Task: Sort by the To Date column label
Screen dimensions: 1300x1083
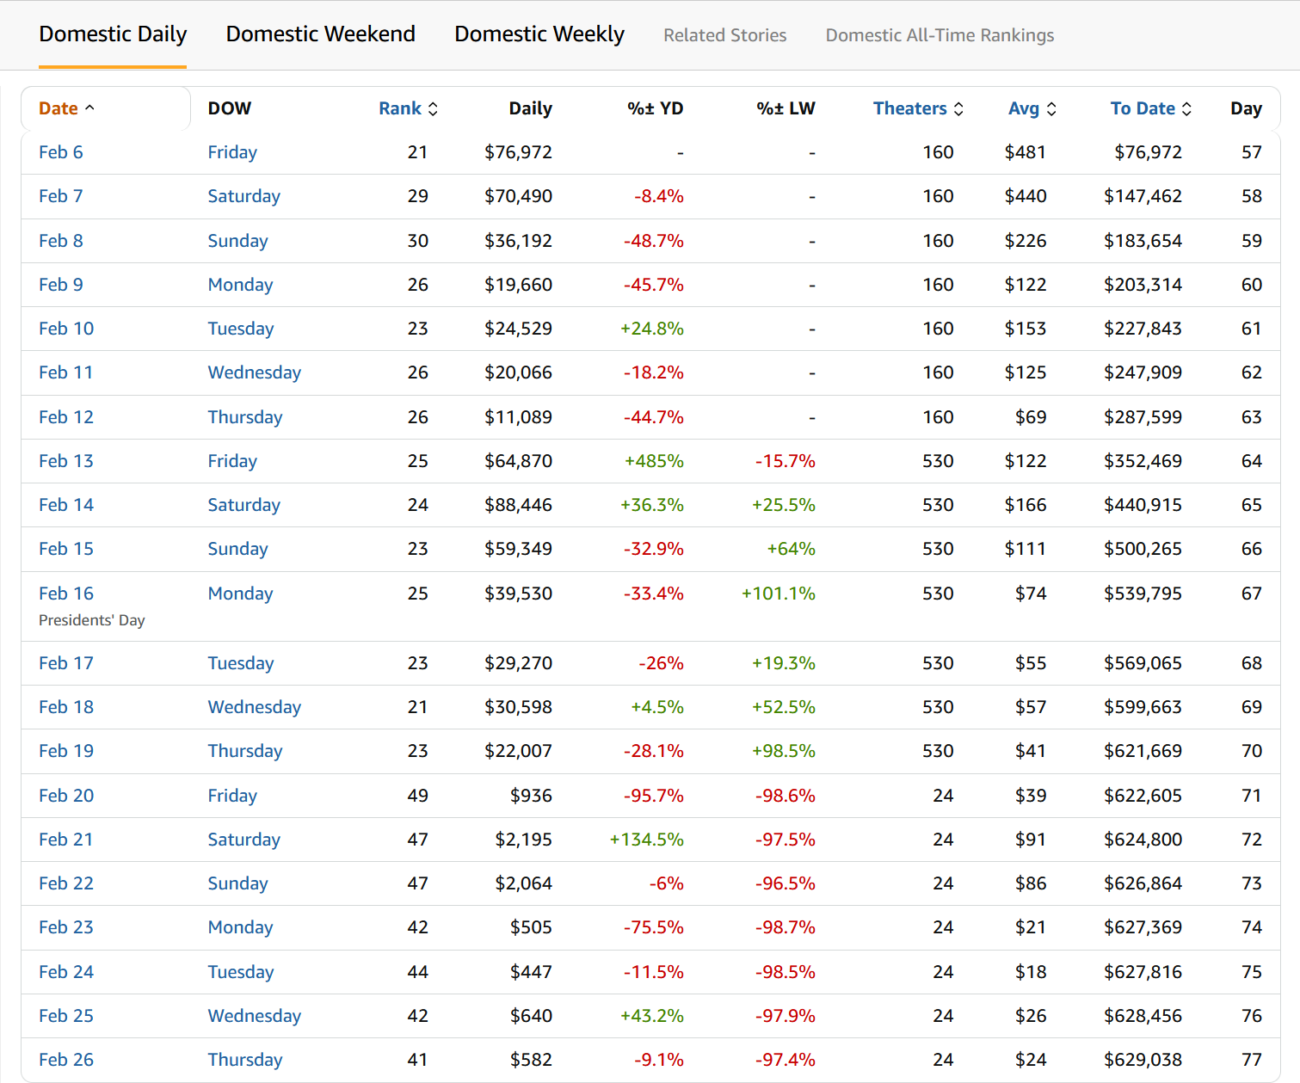Action: point(1142,108)
